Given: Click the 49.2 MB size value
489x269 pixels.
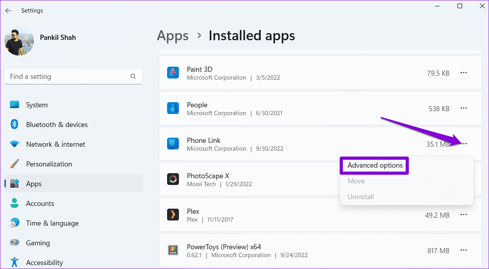Looking at the screenshot, I should (x=437, y=215).
